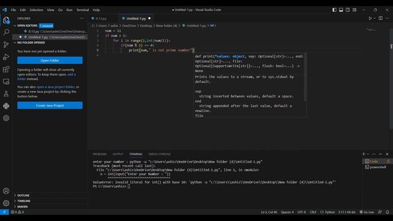
Task: Select the Code terminal instance
Action: click(377, 161)
